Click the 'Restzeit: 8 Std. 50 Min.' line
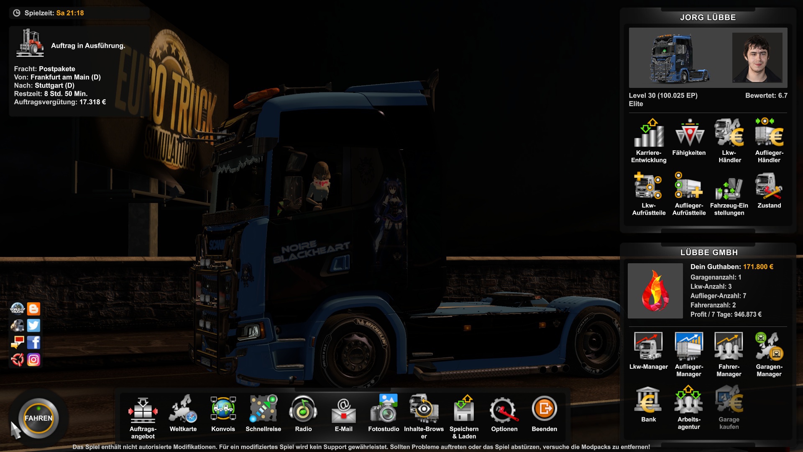Viewport: 803px width, 452px height. click(x=51, y=94)
